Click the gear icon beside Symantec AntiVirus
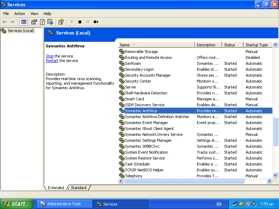The image size is (279, 209). click(121, 110)
